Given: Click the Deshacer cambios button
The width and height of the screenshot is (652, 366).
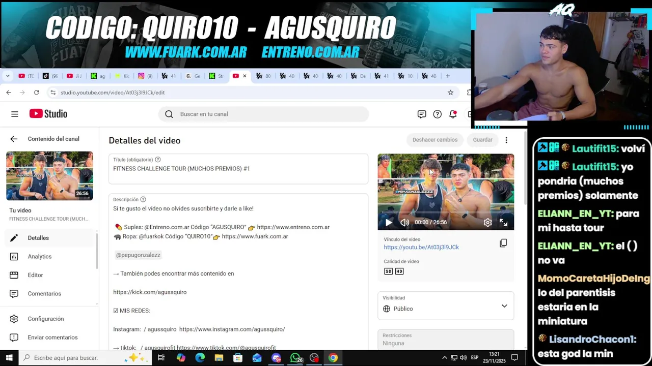Looking at the screenshot, I should [435, 140].
